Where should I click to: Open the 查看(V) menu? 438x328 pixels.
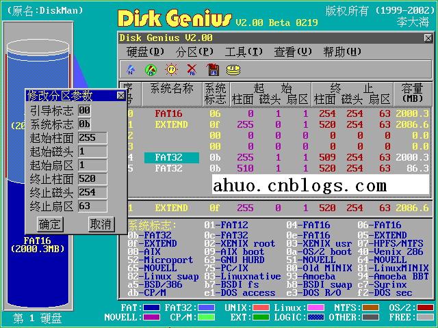[x=293, y=52]
